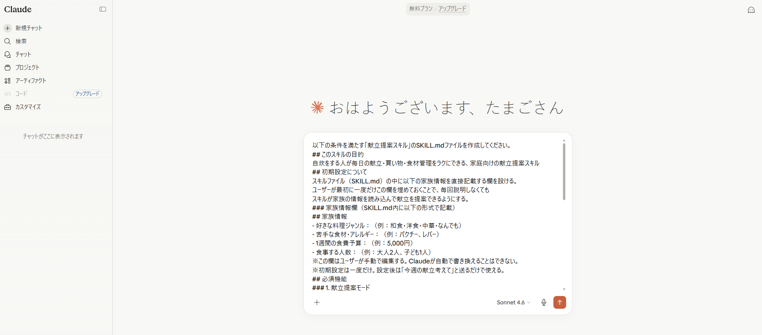
Task: Click the toolbox icon beside カスタマイズ
Action: click(x=8, y=107)
